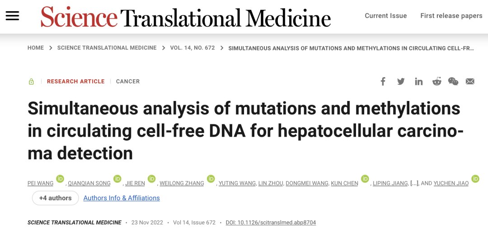Viewport: 488px width, 230px height.
Task: Open author Yuchen Jiao's profile link
Action: (451, 184)
